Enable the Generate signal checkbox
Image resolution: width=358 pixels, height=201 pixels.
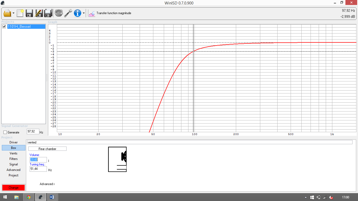pos(5,132)
